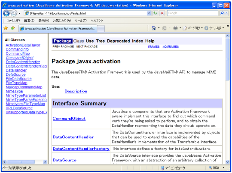Screen dimensions: 232x173
Task: Open the Home button dropdown arrow
Action: click(x=159, y=28)
